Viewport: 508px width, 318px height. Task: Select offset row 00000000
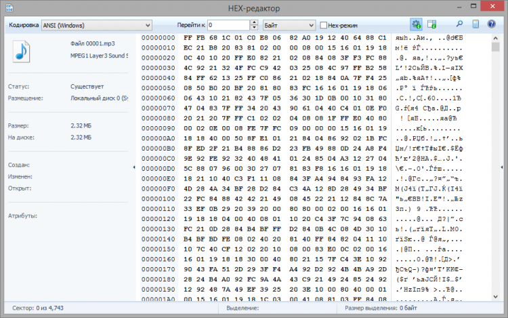click(158, 37)
